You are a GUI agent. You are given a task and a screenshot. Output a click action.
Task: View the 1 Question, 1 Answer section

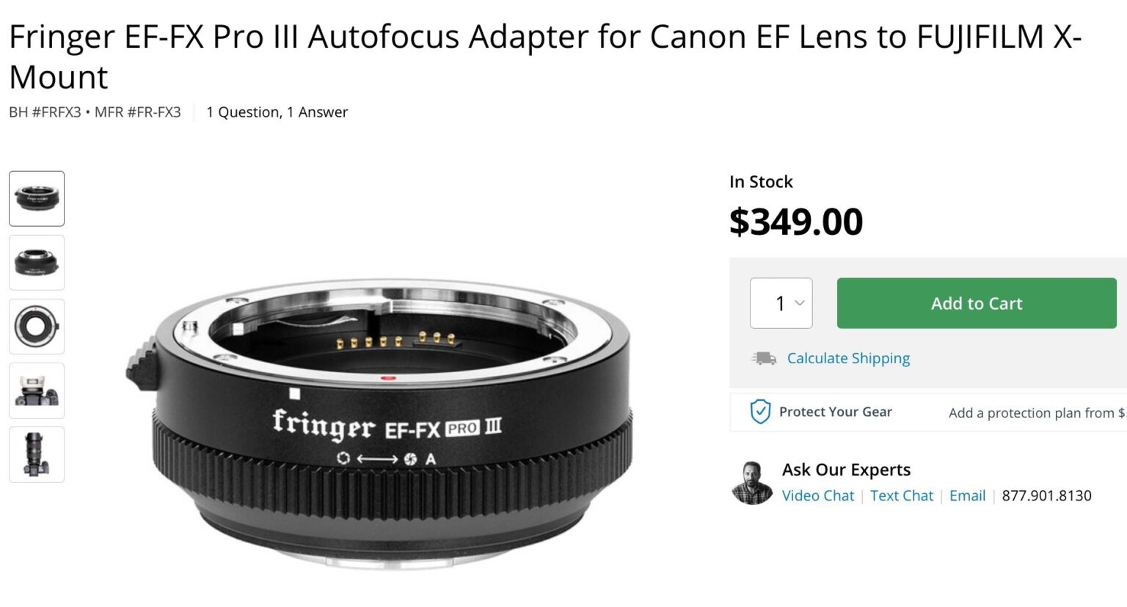pyautogui.click(x=277, y=112)
